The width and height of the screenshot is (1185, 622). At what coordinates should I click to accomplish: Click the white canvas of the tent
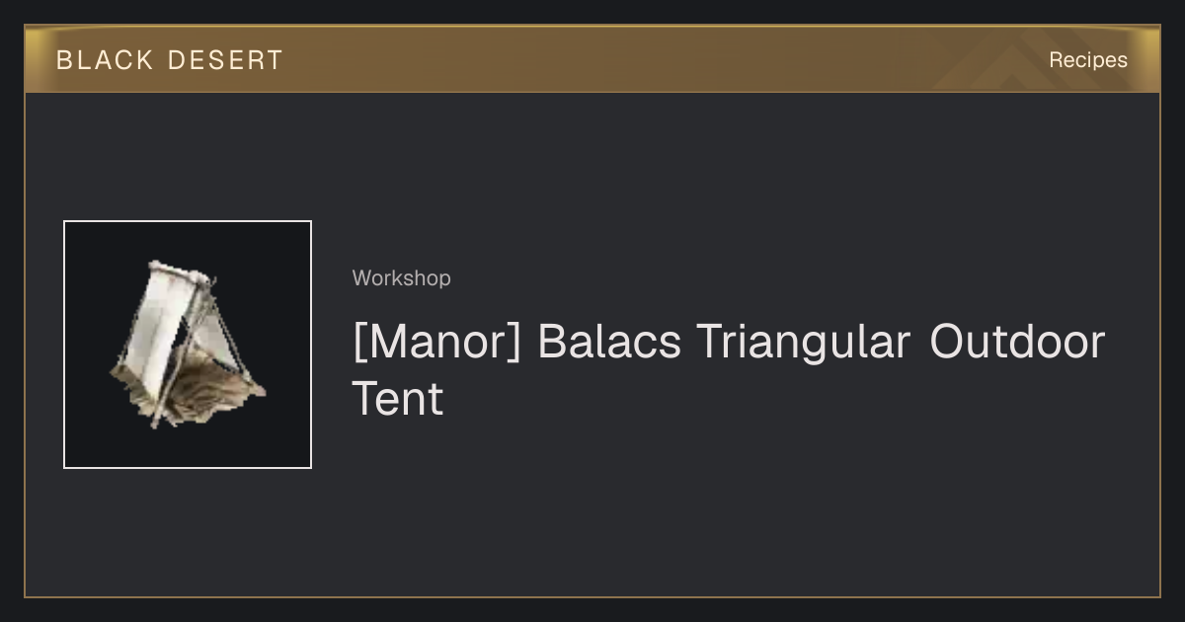pos(158,316)
